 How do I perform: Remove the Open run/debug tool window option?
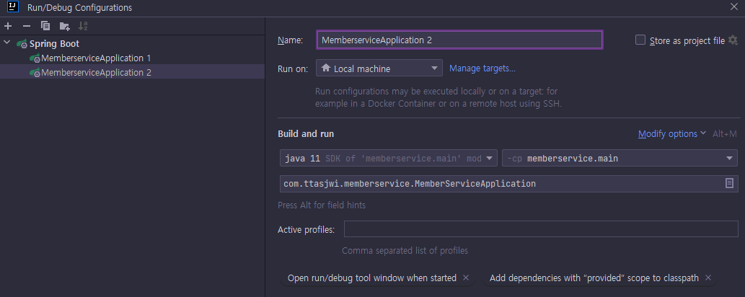point(466,278)
